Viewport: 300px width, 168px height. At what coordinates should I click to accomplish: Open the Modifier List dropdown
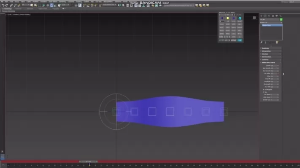tap(271, 23)
